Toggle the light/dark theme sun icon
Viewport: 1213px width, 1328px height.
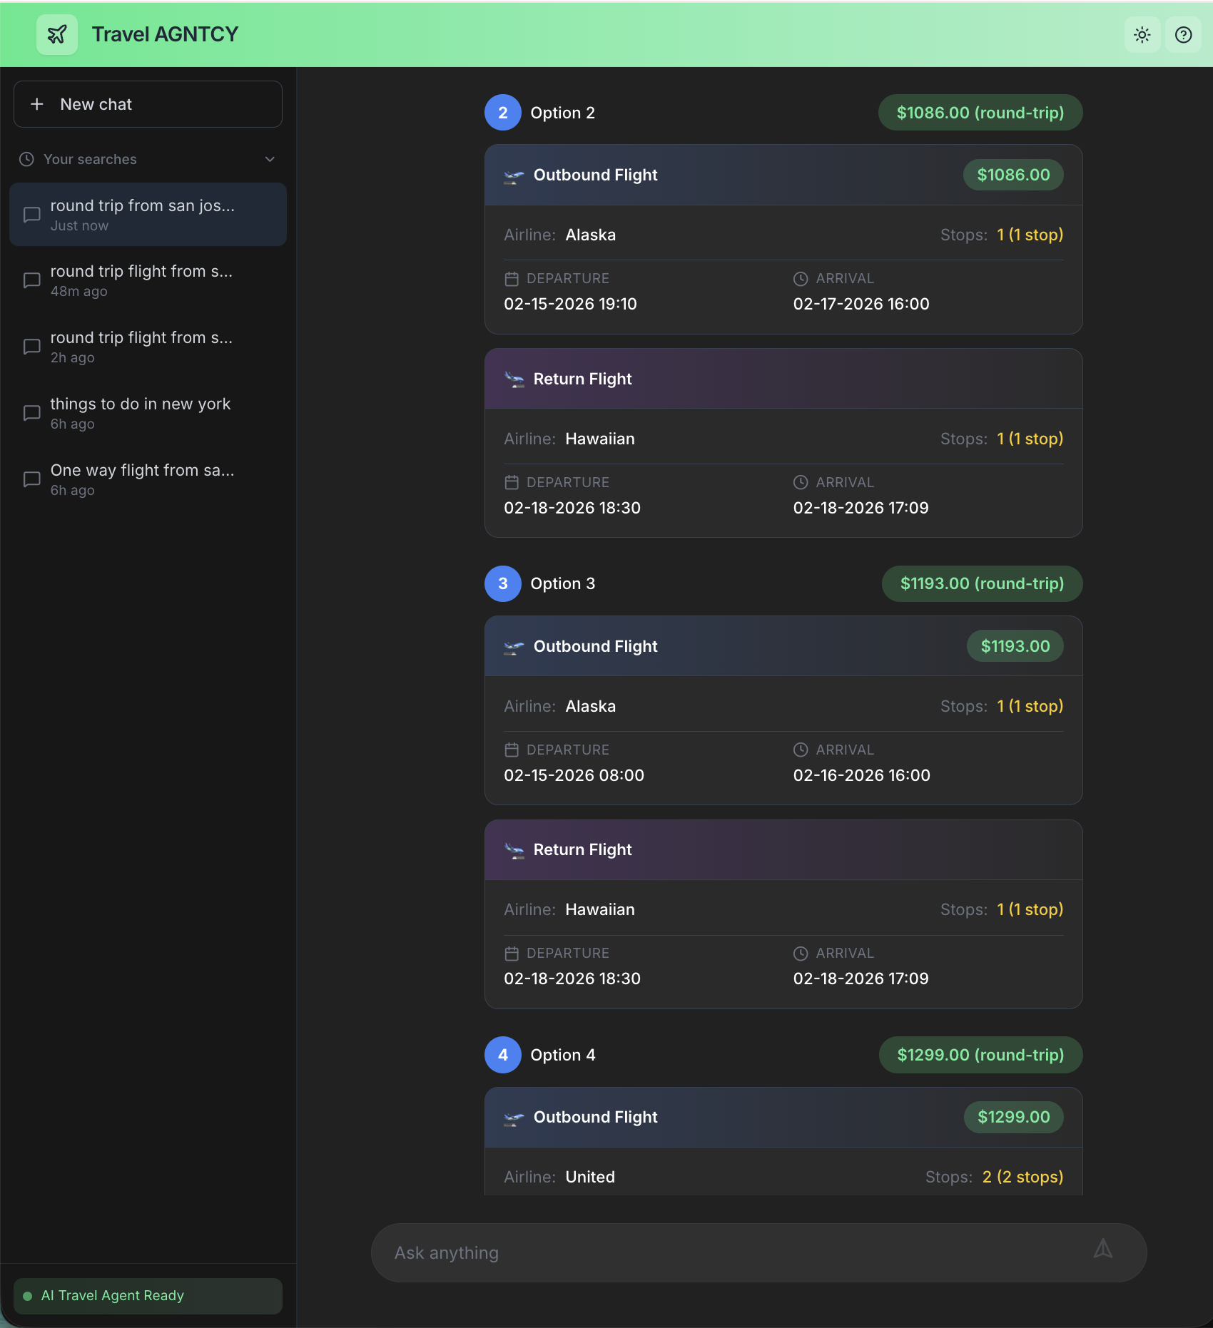1142,34
